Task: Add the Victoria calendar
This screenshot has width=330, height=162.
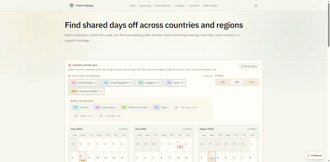Action: [x=80, y=107]
